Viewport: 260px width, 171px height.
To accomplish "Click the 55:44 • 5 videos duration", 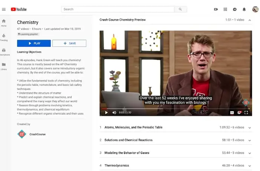I will (233, 153).
